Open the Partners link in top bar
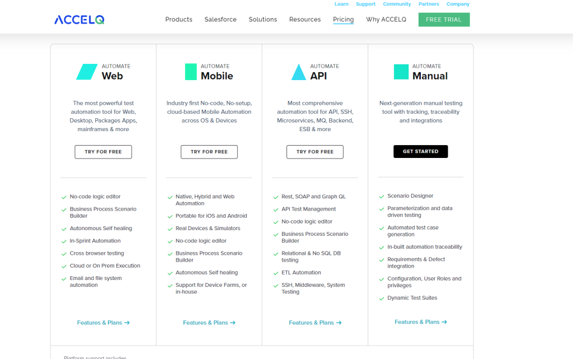This screenshot has width=573, height=359. (x=429, y=4)
